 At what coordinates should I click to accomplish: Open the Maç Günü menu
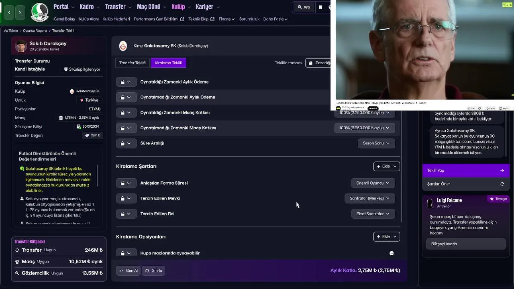click(151, 7)
